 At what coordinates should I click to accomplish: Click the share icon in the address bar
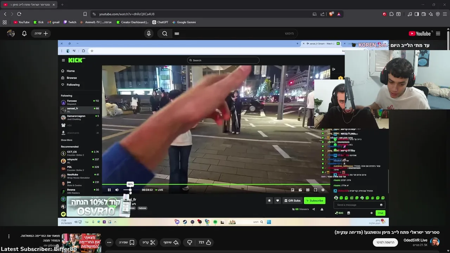point(322,14)
